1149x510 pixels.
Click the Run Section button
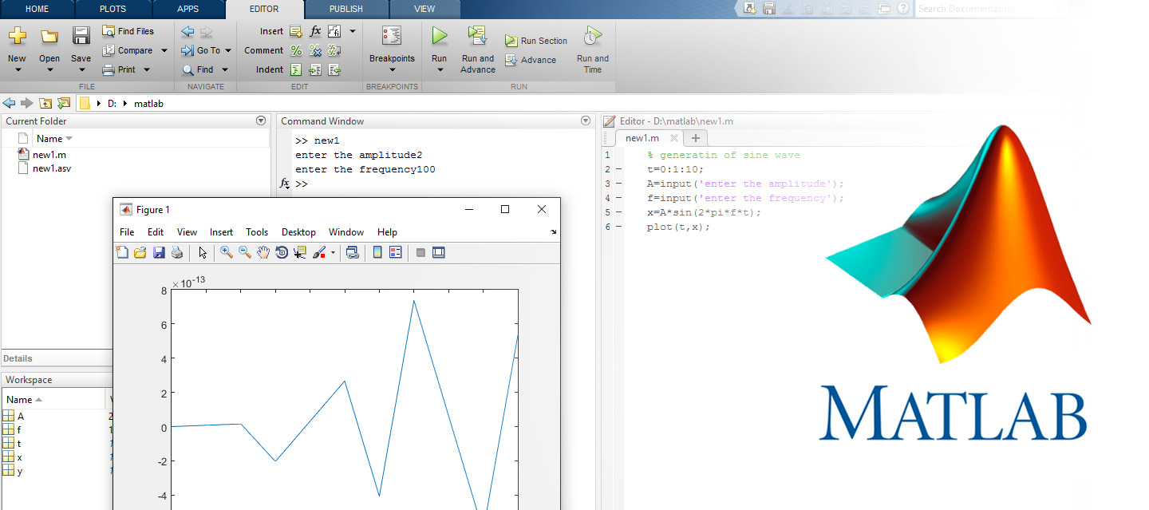(535, 41)
